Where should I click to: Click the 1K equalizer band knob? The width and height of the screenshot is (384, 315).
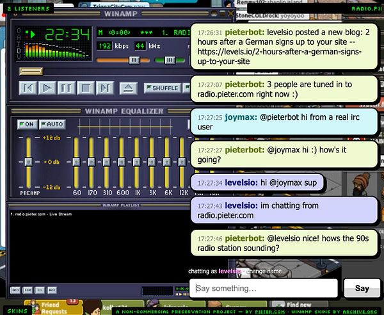[x=137, y=162]
